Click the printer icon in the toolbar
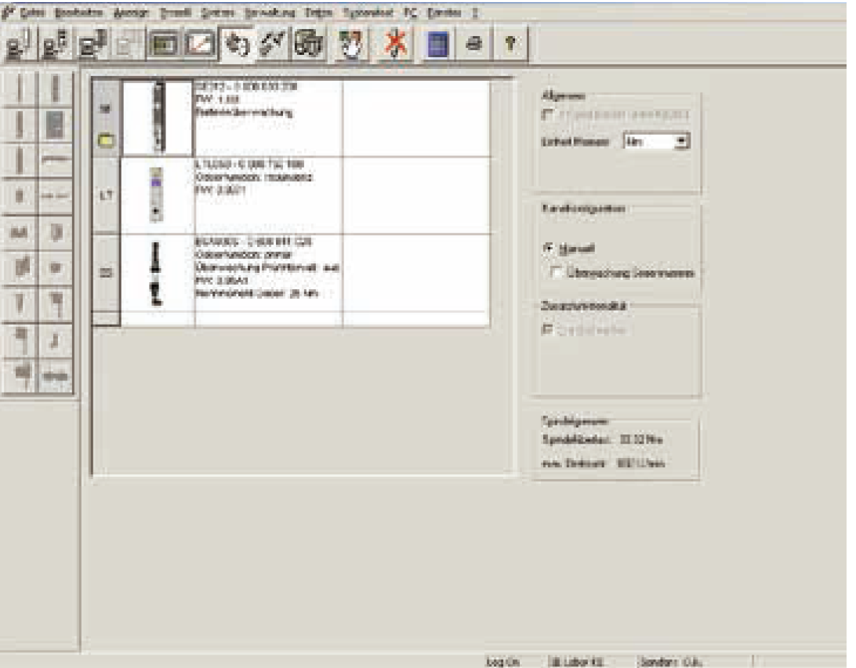 pos(473,45)
